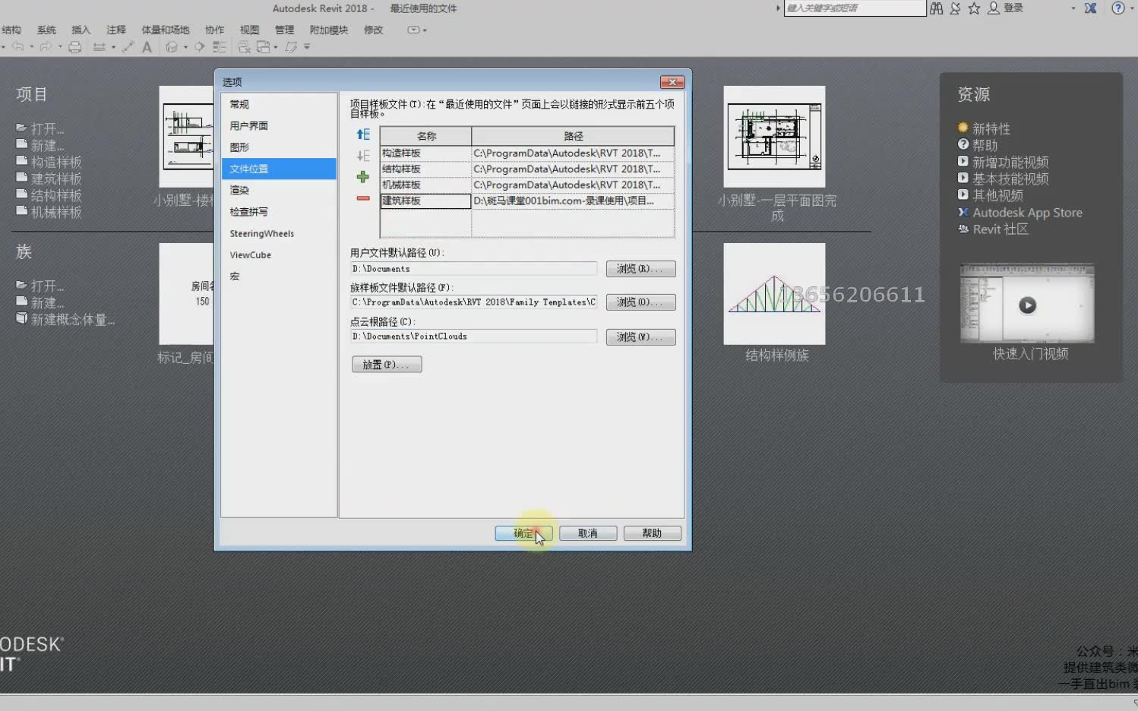The image size is (1138, 711).
Task: Remove selected template using red minus icon
Action: pos(362,199)
